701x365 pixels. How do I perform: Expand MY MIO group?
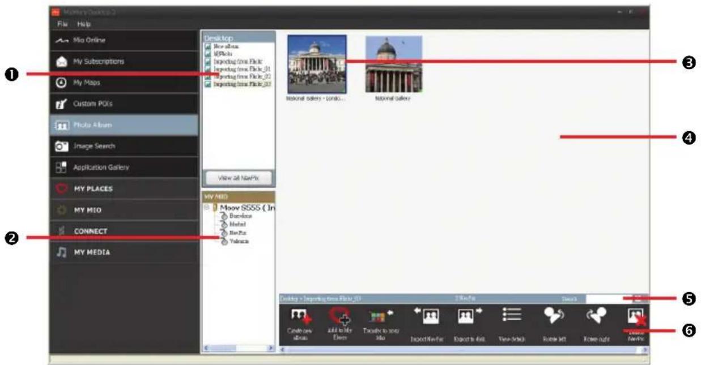[x=124, y=210]
